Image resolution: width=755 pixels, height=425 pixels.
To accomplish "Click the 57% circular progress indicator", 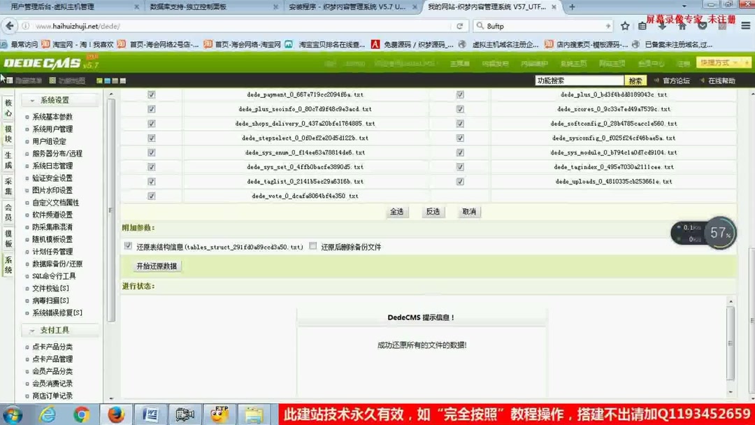I will tap(721, 233).
